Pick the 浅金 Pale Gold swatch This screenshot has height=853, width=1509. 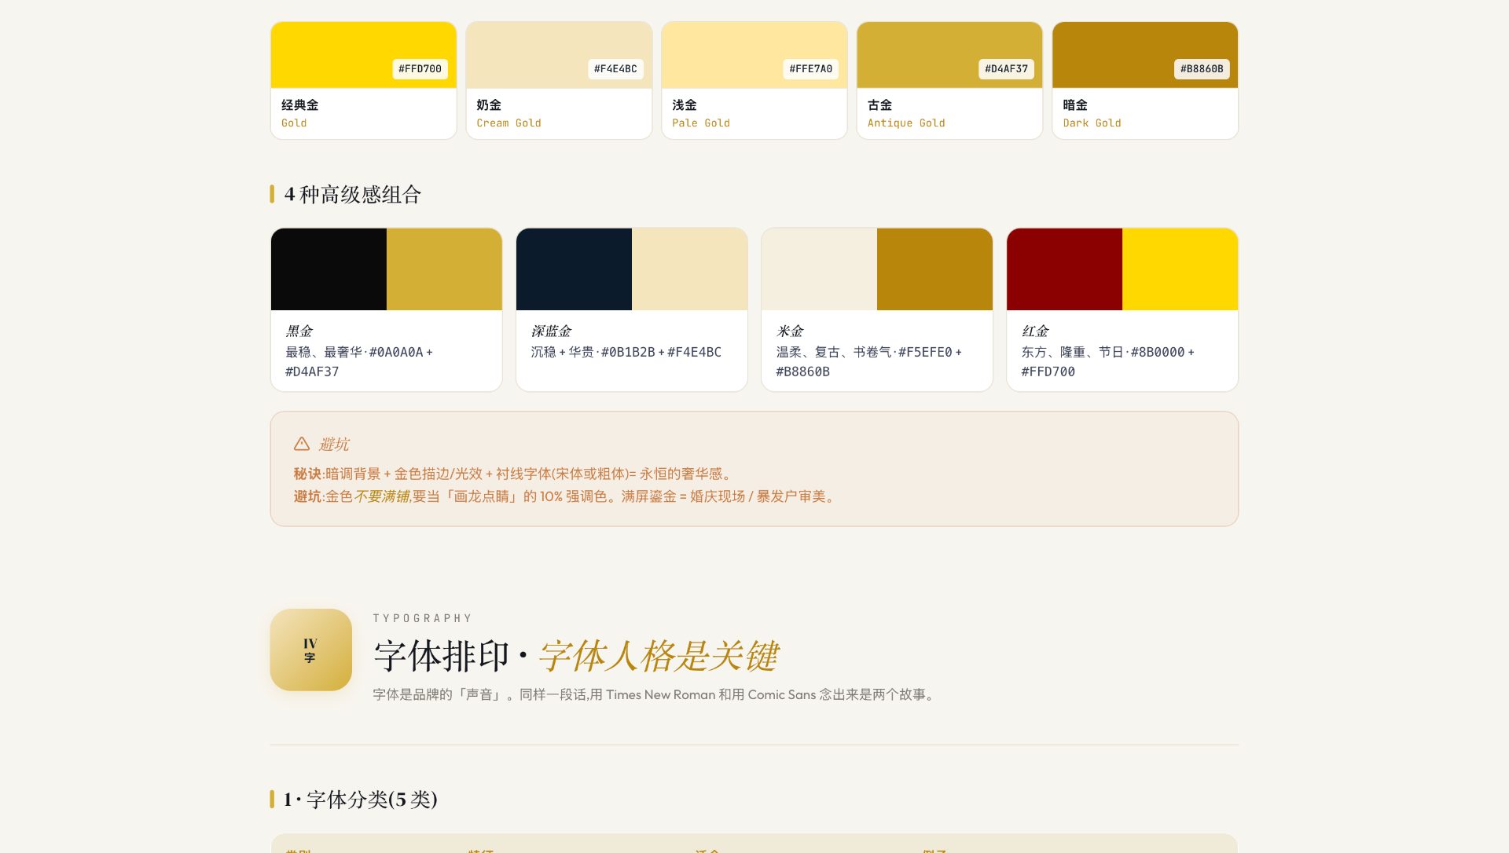[x=754, y=81]
